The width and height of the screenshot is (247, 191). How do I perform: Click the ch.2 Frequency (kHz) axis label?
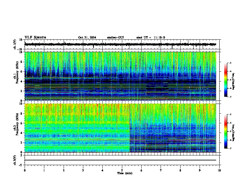(16, 124)
